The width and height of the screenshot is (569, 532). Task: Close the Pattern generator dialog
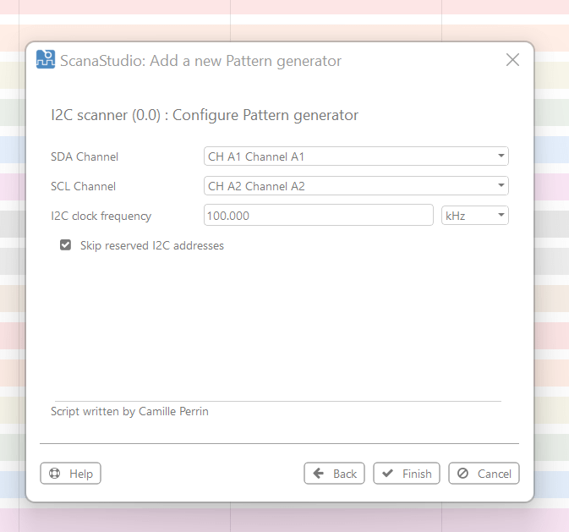pyautogui.click(x=512, y=60)
